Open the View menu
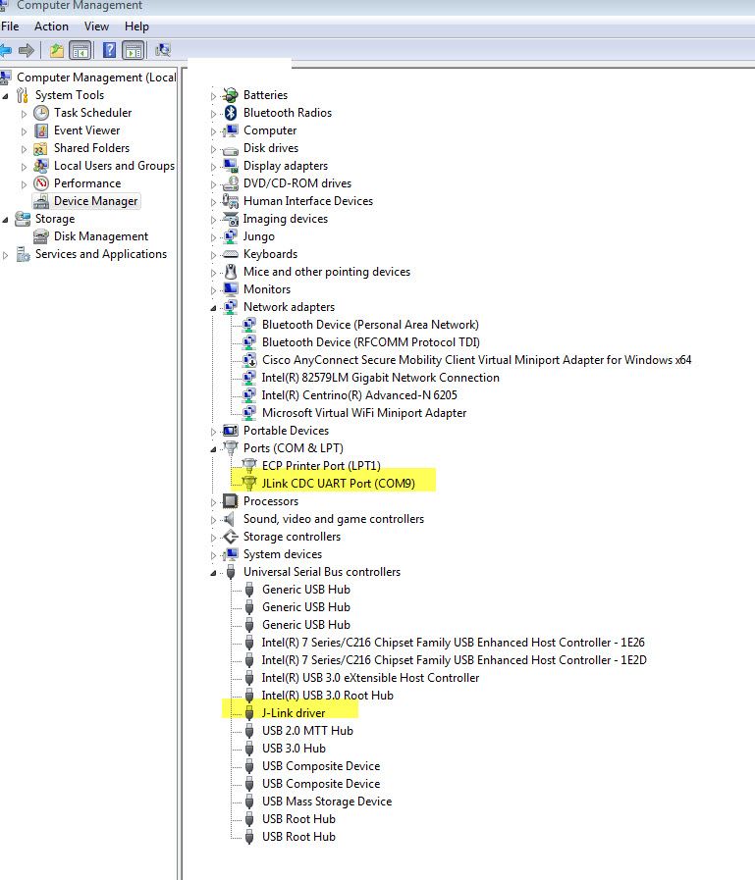Image resolution: width=755 pixels, height=880 pixels. (x=96, y=26)
